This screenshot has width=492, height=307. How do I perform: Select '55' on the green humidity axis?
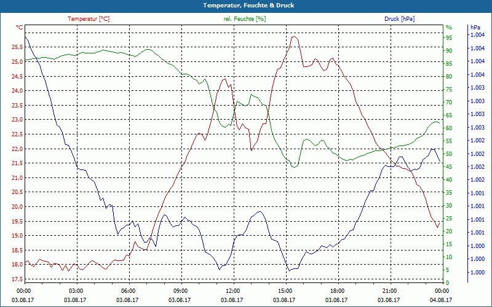click(x=449, y=141)
